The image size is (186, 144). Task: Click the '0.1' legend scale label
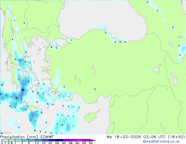[x=3, y=143]
